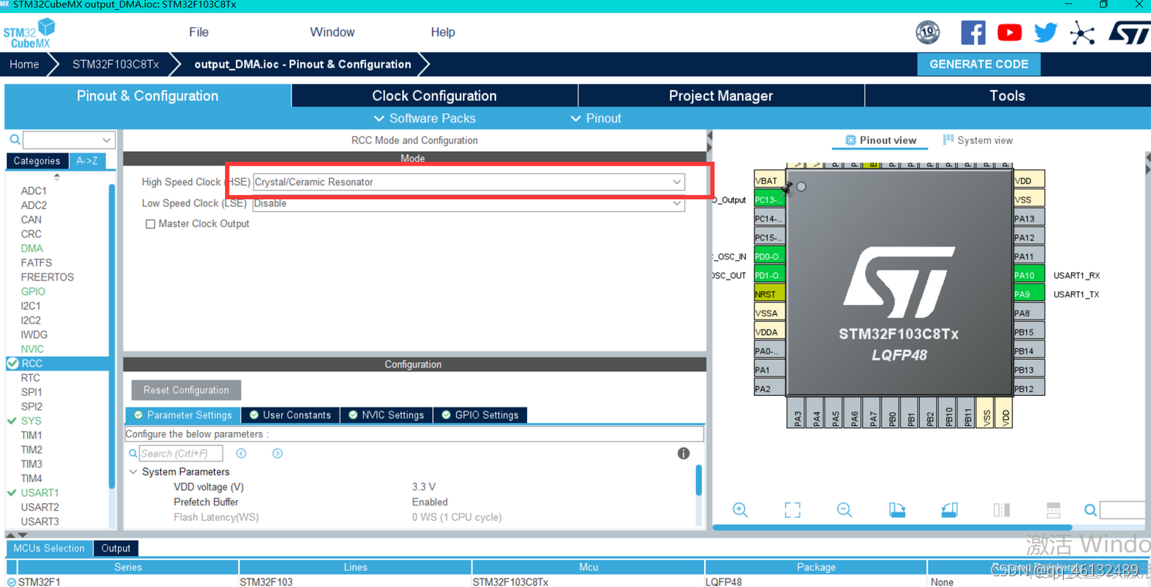This screenshot has height=587, width=1151.
Task: Expand the Software Packs menu
Action: point(424,119)
